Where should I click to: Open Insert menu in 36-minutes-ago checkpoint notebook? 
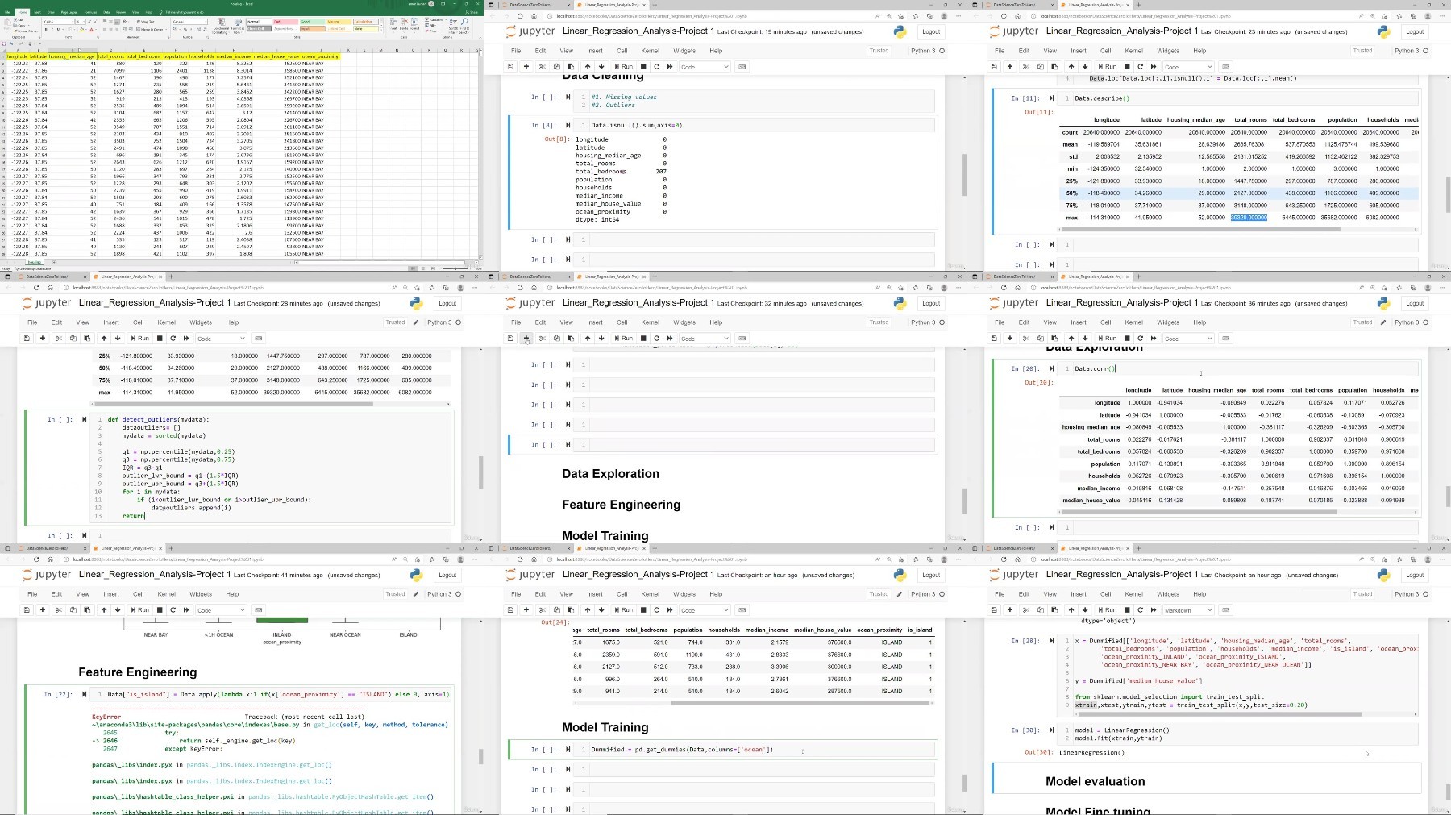[x=1079, y=322]
